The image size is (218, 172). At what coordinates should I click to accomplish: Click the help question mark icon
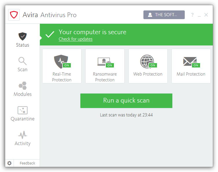[x=192, y=15]
